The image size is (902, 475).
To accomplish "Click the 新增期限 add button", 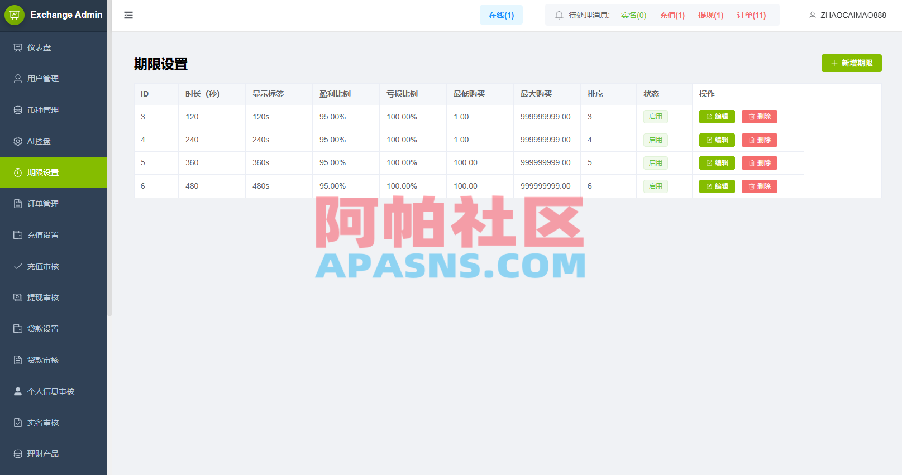I will (851, 63).
